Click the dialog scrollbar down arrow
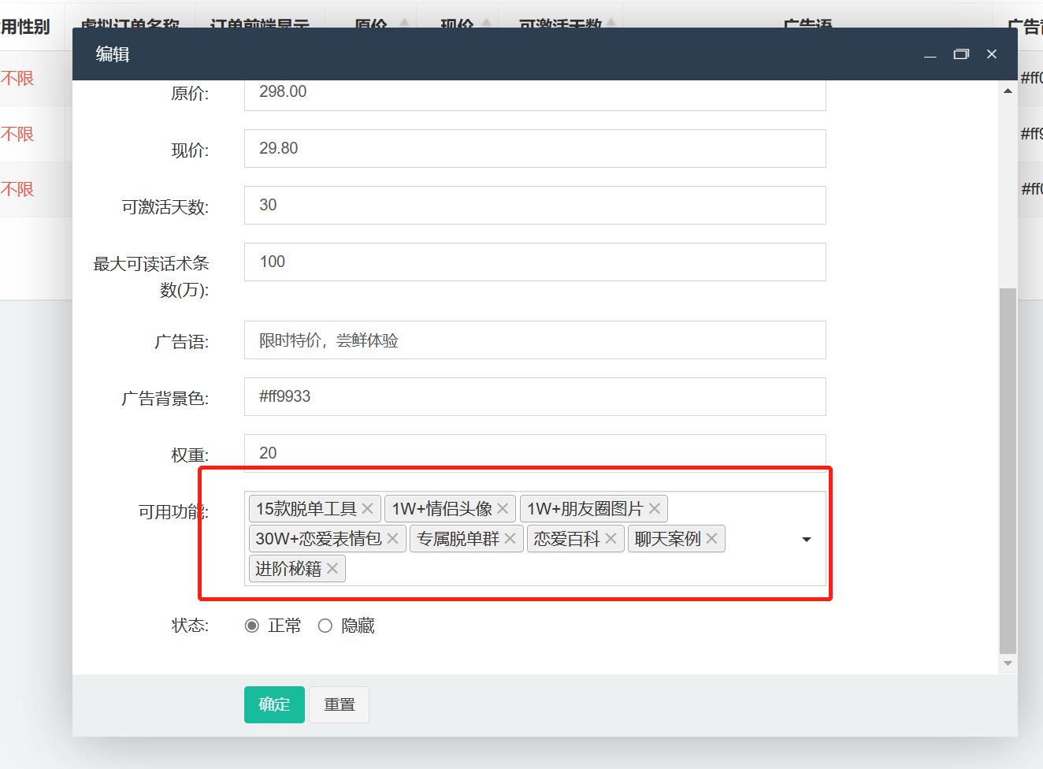Screen dimensions: 1043x769 click(x=1008, y=663)
